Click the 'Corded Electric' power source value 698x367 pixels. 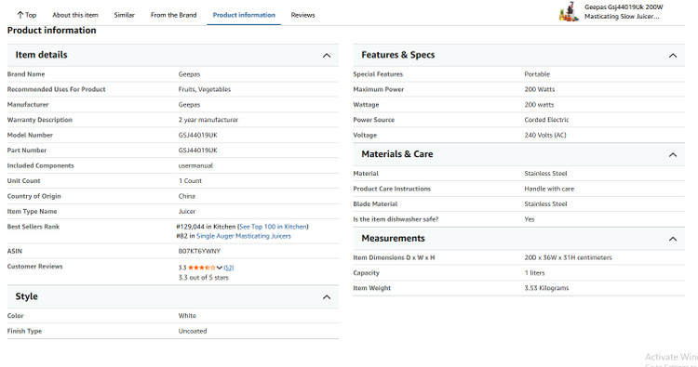click(x=546, y=120)
